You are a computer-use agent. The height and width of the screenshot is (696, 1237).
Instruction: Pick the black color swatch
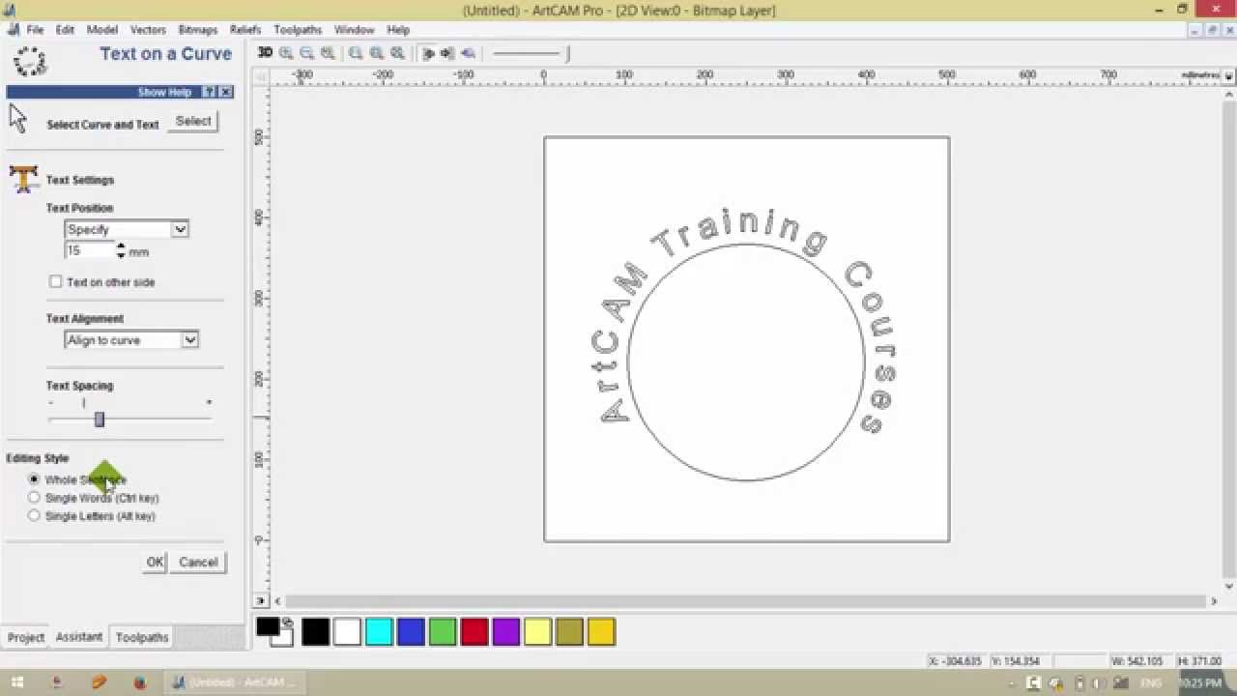[x=315, y=631]
